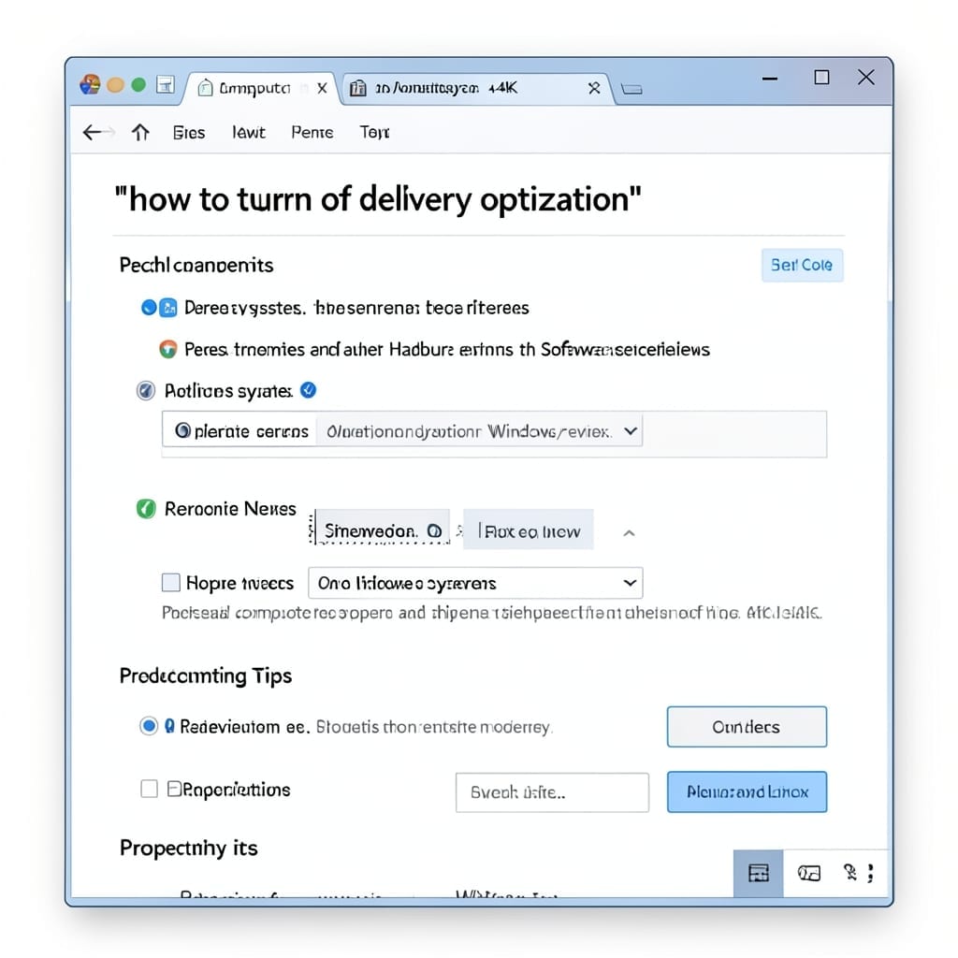Open the dropdown ending in 'Windows review'
The image size is (958, 958).
(x=480, y=431)
